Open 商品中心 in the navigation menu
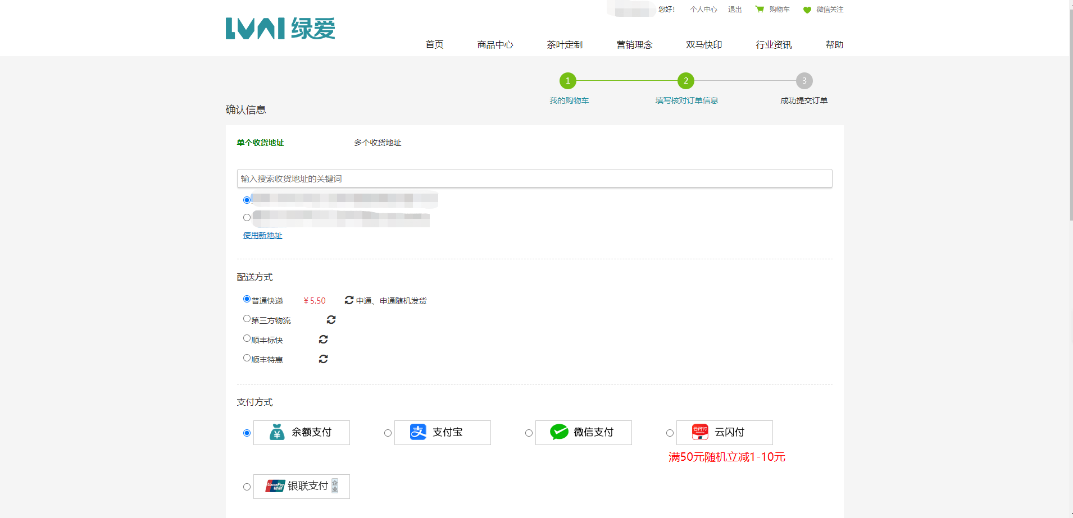 495,45
